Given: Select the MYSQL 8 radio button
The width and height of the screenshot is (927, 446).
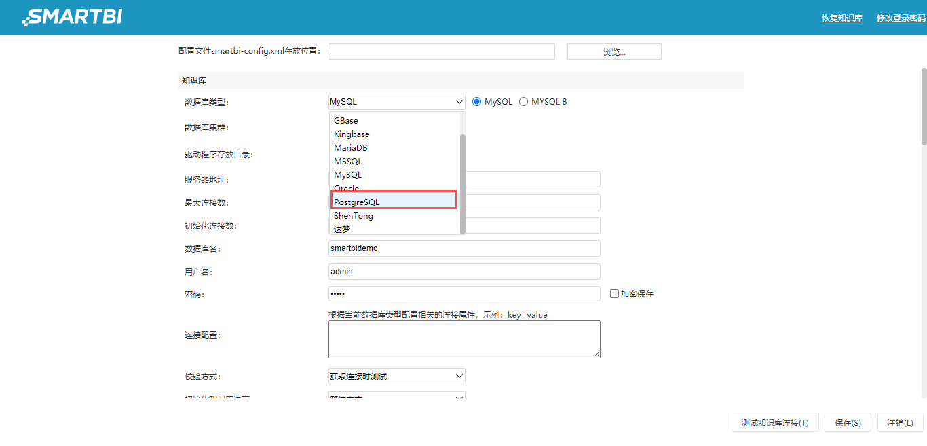Looking at the screenshot, I should tap(523, 102).
